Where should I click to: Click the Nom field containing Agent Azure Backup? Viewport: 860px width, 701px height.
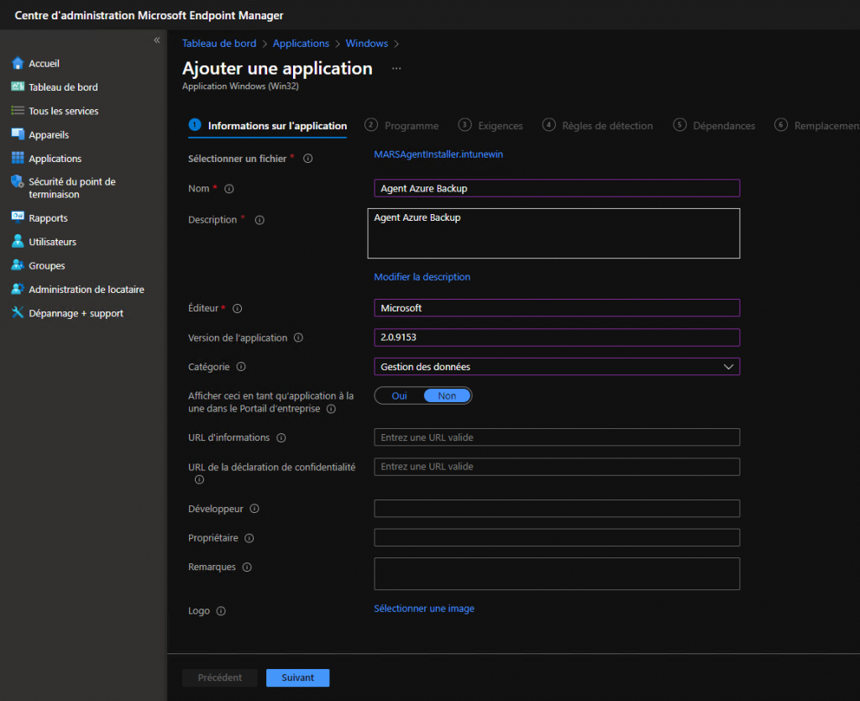557,188
